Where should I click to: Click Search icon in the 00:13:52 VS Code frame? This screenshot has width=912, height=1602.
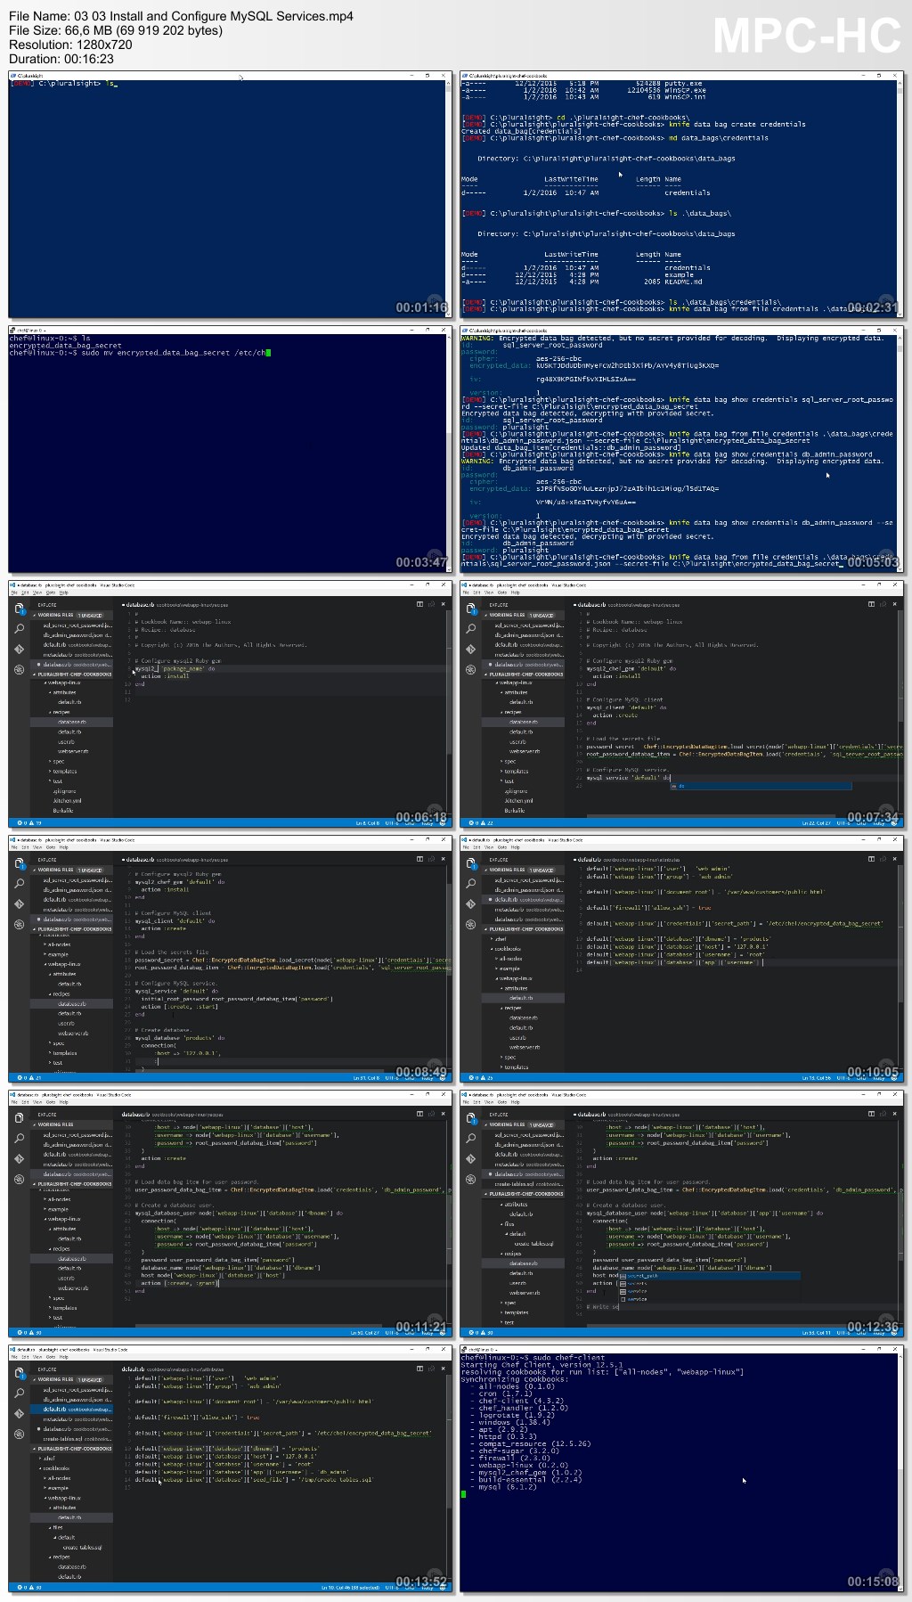coord(19,1394)
